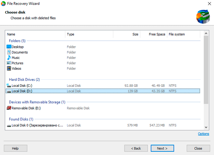The width and height of the screenshot is (214, 155).
Task: Sort by the Type column header
Action: (x=89, y=34)
